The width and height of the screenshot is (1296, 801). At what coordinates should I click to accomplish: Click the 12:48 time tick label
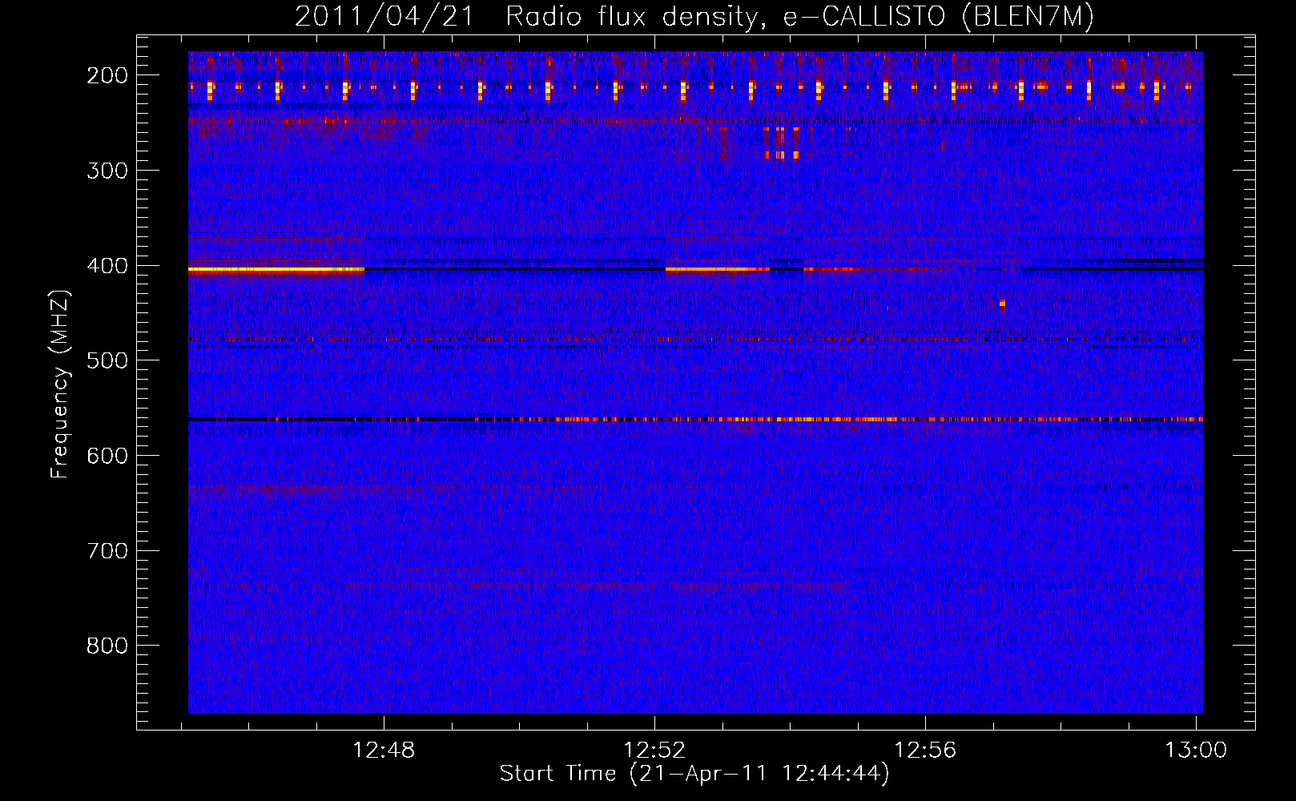click(x=384, y=751)
